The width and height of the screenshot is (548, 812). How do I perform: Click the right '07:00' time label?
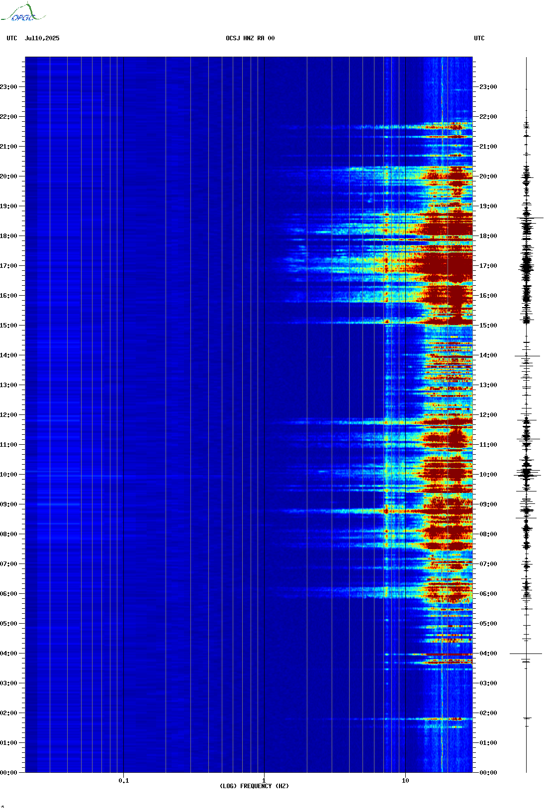click(488, 564)
